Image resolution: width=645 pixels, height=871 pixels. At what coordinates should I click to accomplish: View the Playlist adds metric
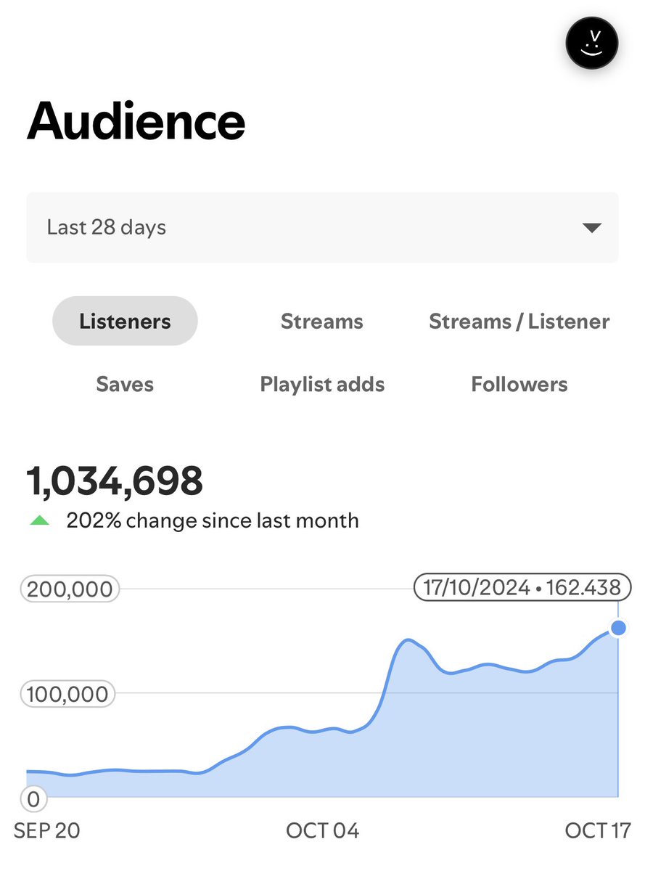(322, 384)
